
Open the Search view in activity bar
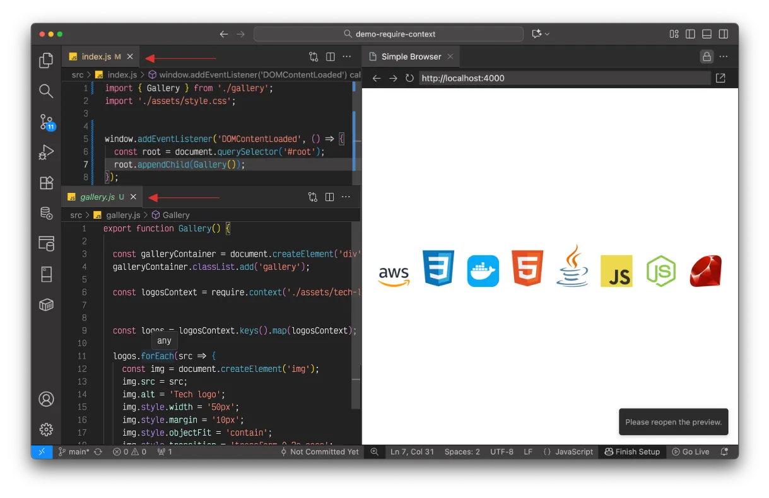(x=46, y=91)
